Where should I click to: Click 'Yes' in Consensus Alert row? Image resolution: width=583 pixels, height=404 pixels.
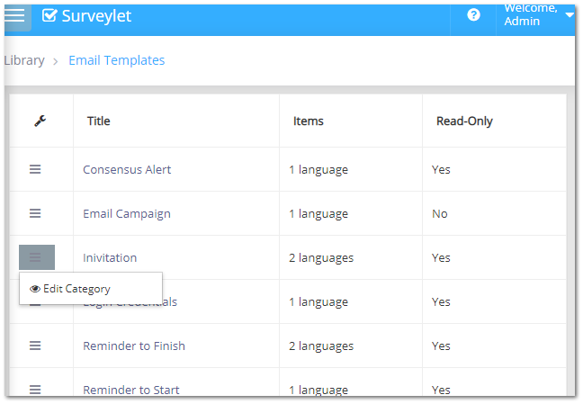[x=441, y=170]
